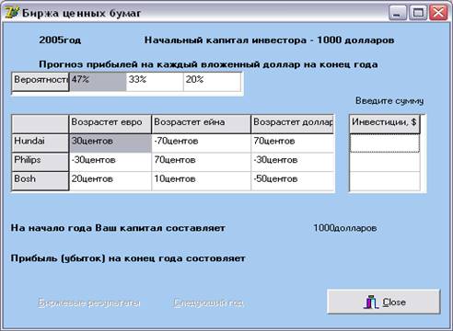Click the 'Возрастет доллар' column header

click(x=293, y=124)
